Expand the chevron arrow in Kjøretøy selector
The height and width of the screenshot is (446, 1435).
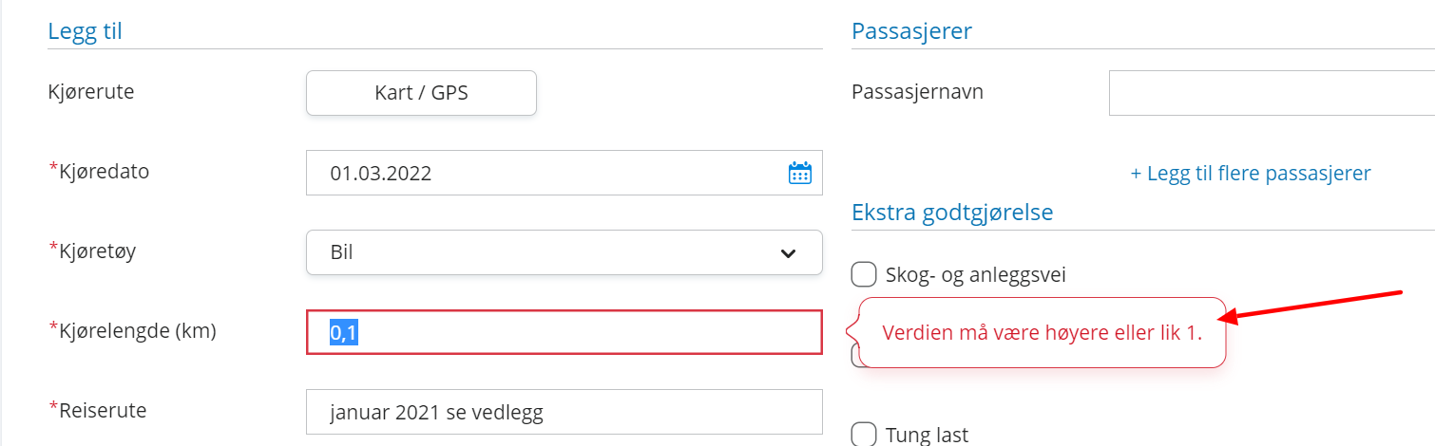coord(788,253)
